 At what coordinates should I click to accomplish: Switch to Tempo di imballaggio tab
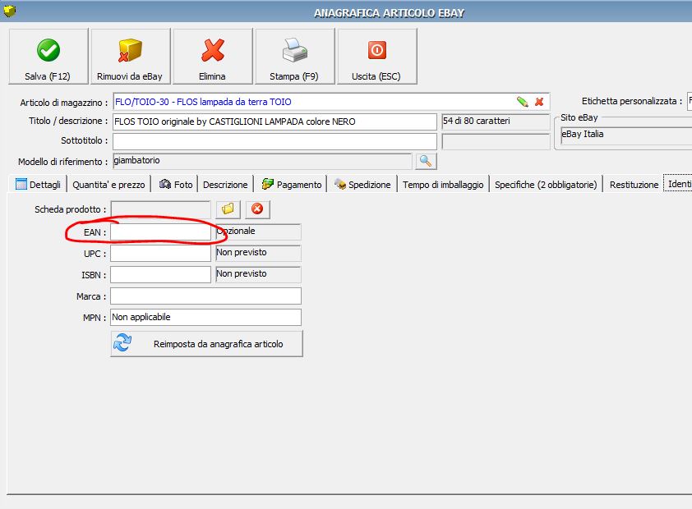[x=443, y=184]
